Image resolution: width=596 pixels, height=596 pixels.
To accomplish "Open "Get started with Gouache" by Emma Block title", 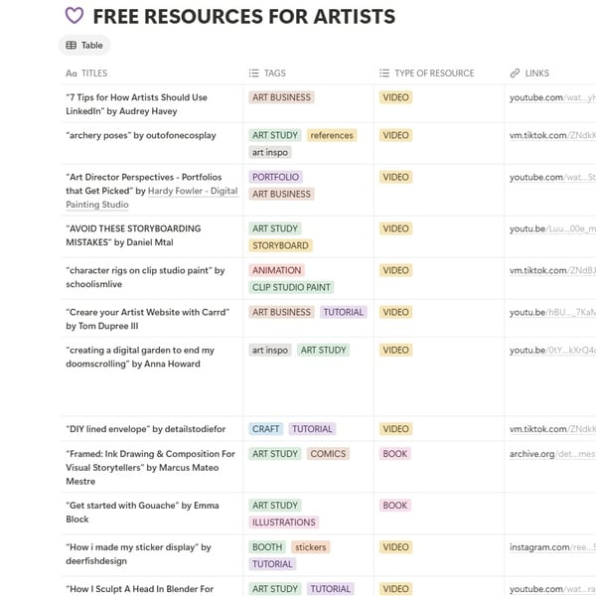I will click(142, 513).
